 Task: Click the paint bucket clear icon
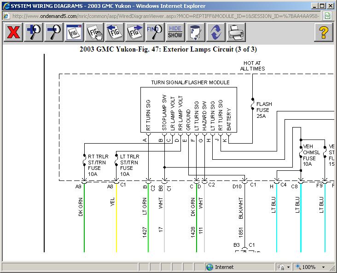(x=196, y=32)
